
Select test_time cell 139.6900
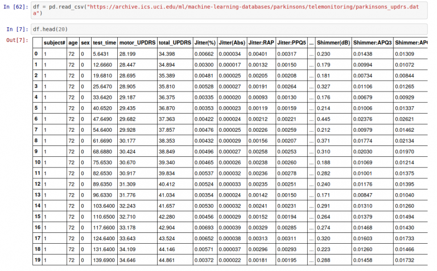(104, 260)
